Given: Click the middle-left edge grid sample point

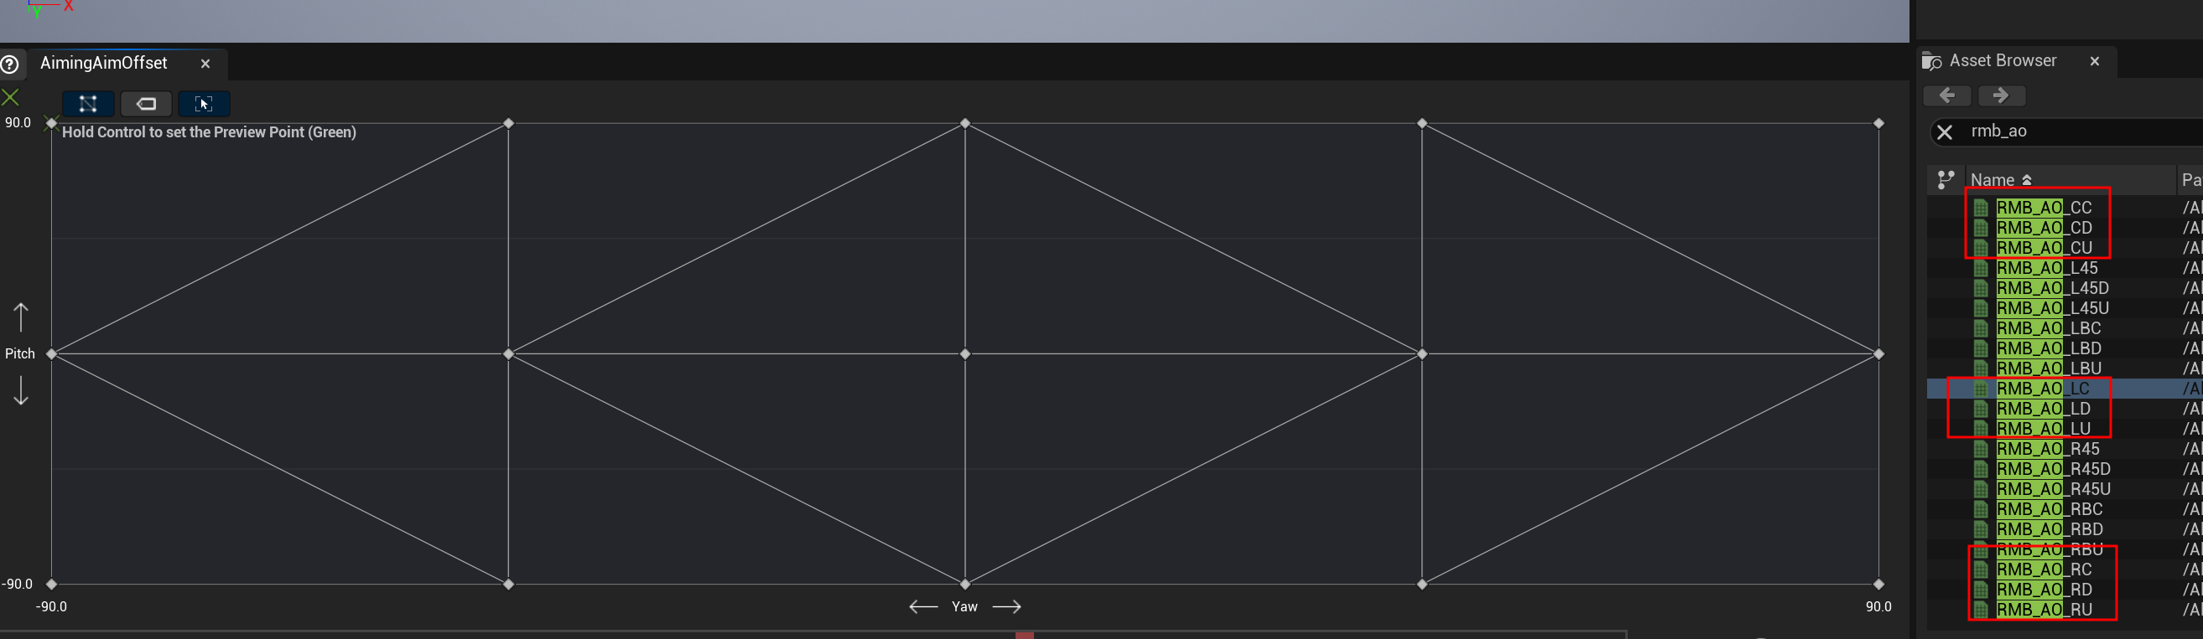Looking at the screenshot, I should click(51, 353).
